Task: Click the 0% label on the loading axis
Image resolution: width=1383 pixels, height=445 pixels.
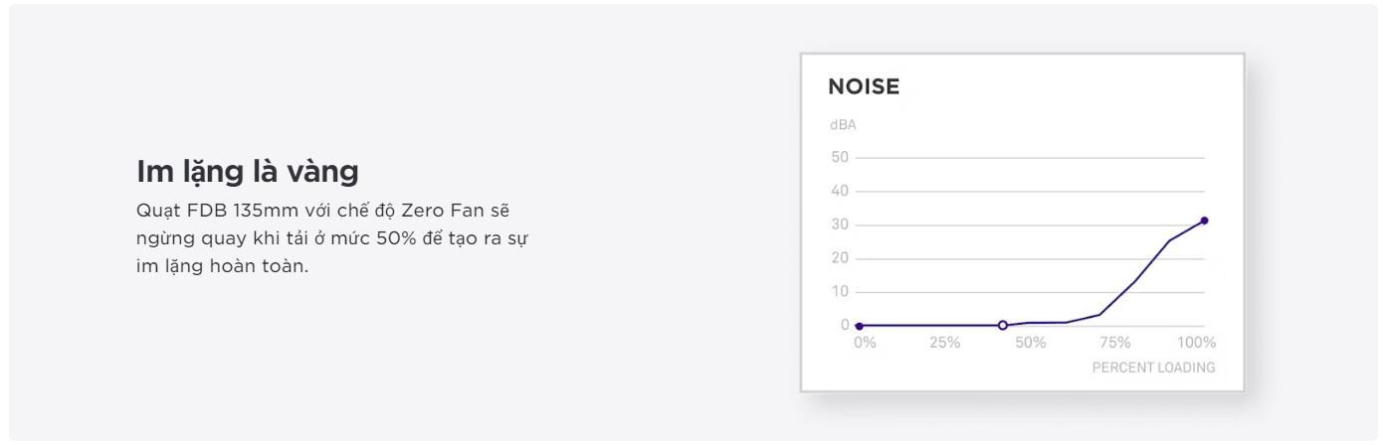Action: 865,343
